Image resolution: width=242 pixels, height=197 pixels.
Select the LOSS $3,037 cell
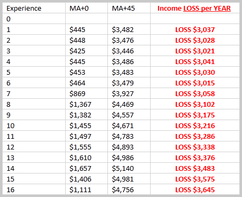(x=195, y=29)
